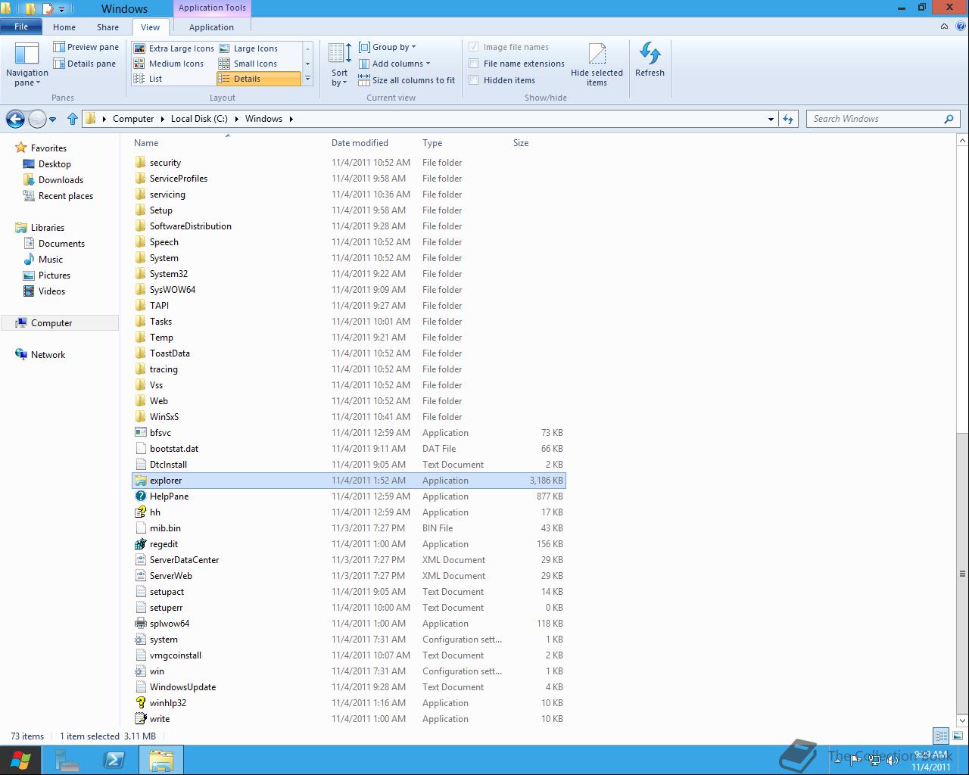The height and width of the screenshot is (775, 969).
Task: Click the clock date in system tray
Action: click(x=931, y=767)
